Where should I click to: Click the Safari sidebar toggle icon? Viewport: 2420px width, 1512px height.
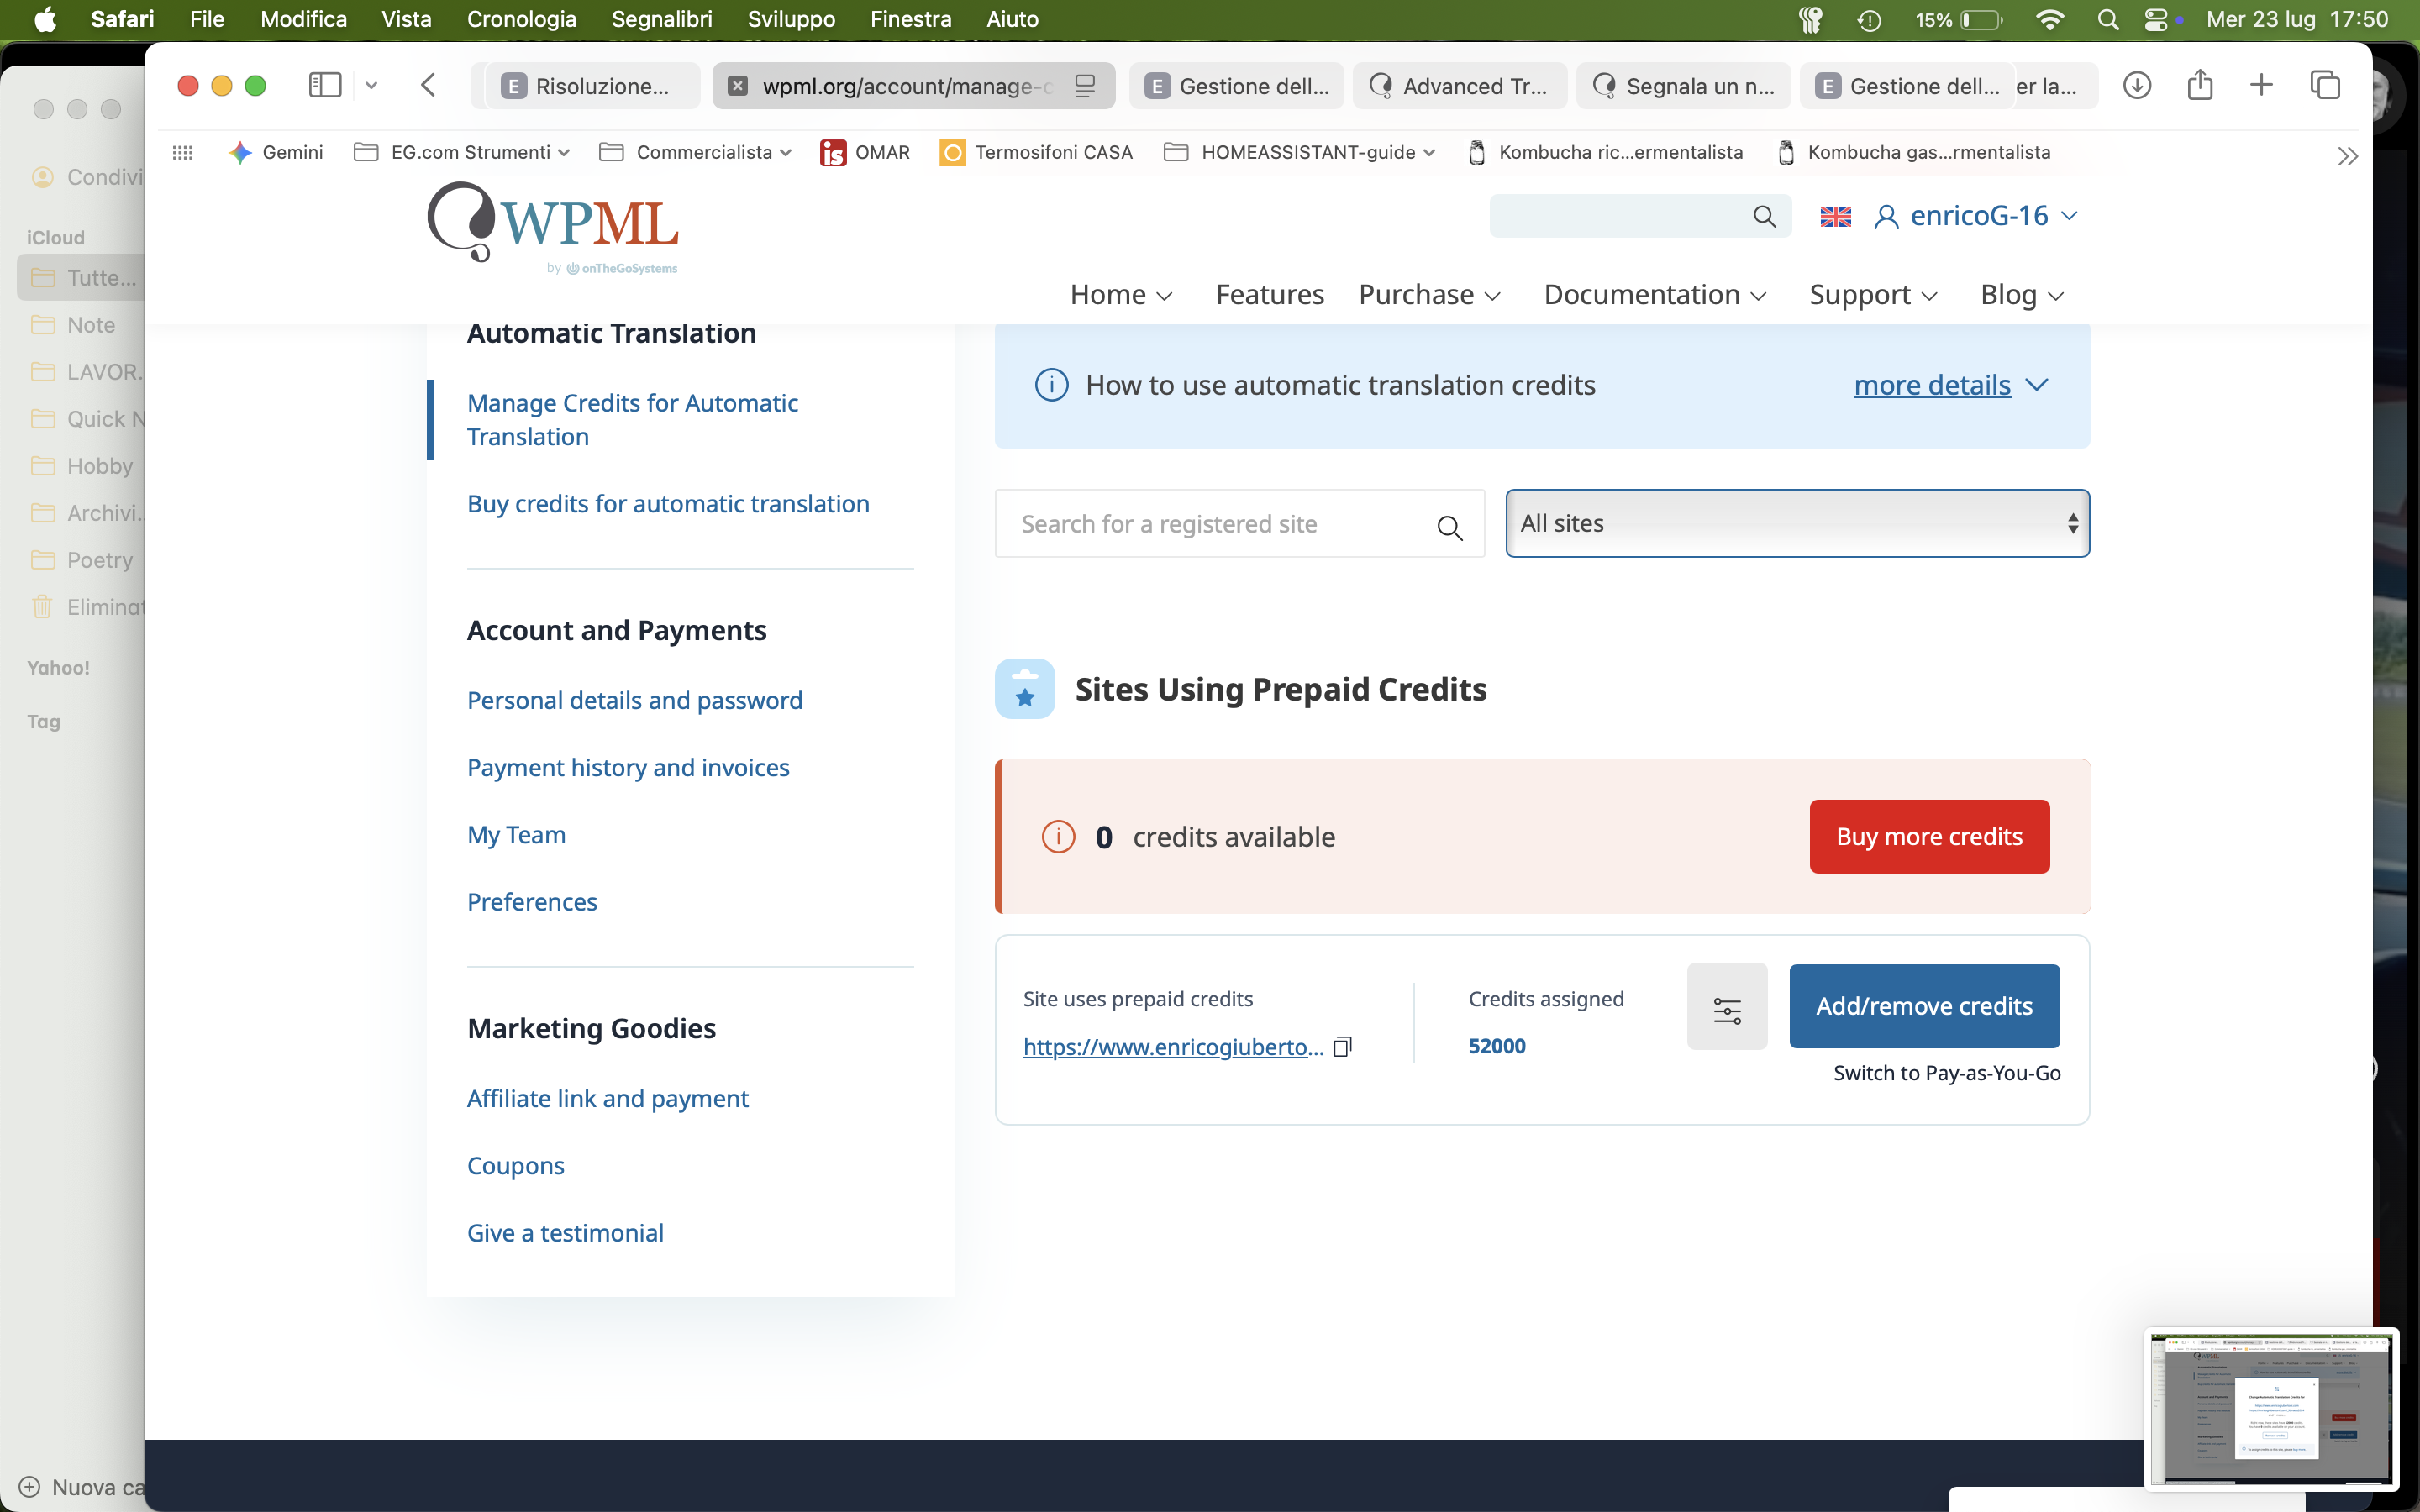click(x=325, y=86)
